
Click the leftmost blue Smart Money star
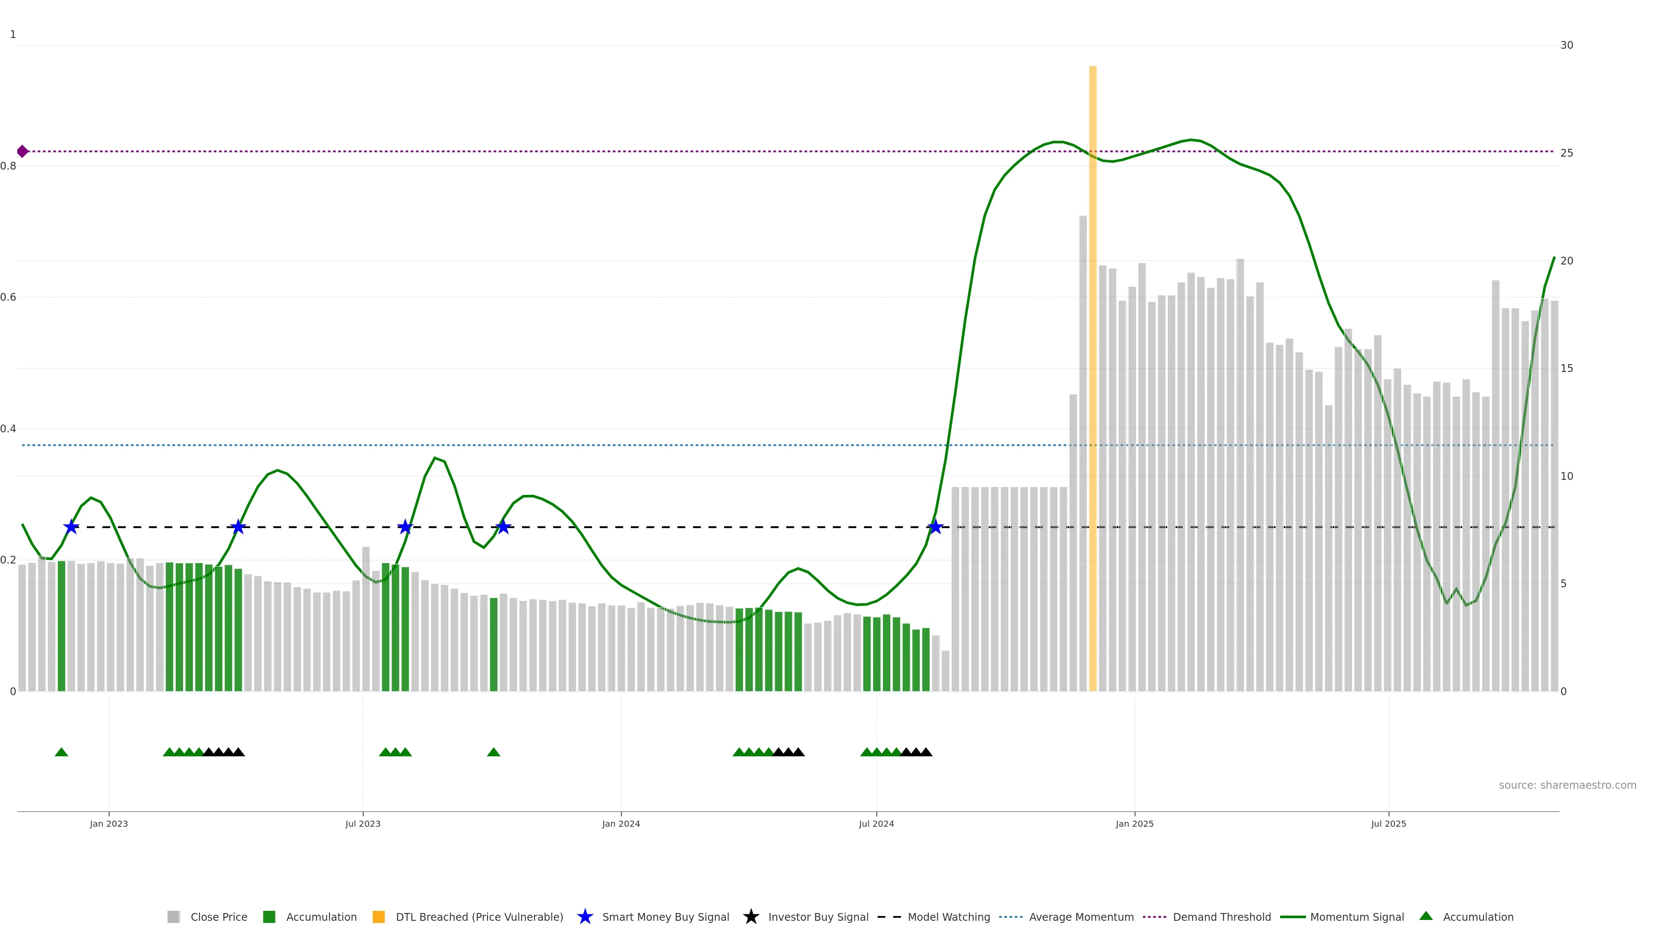(x=71, y=527)
